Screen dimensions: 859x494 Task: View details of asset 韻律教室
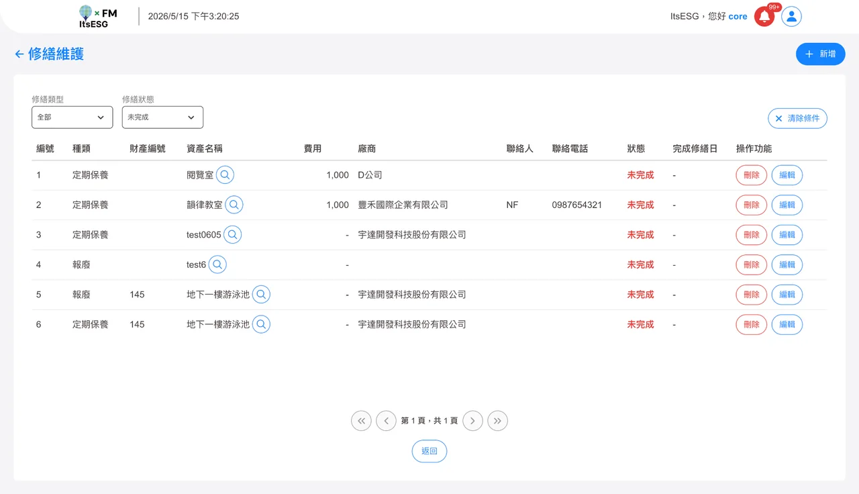tap(234, 205)
